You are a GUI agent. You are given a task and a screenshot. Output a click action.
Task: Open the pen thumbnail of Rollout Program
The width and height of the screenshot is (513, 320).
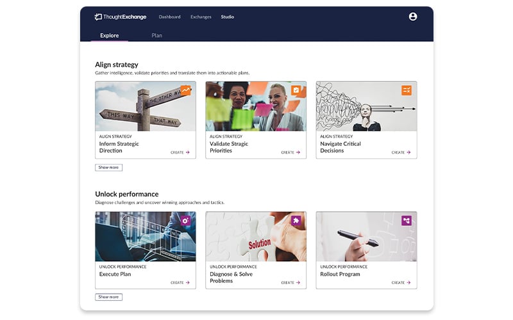pyautogui.click(x=366, y=236)
